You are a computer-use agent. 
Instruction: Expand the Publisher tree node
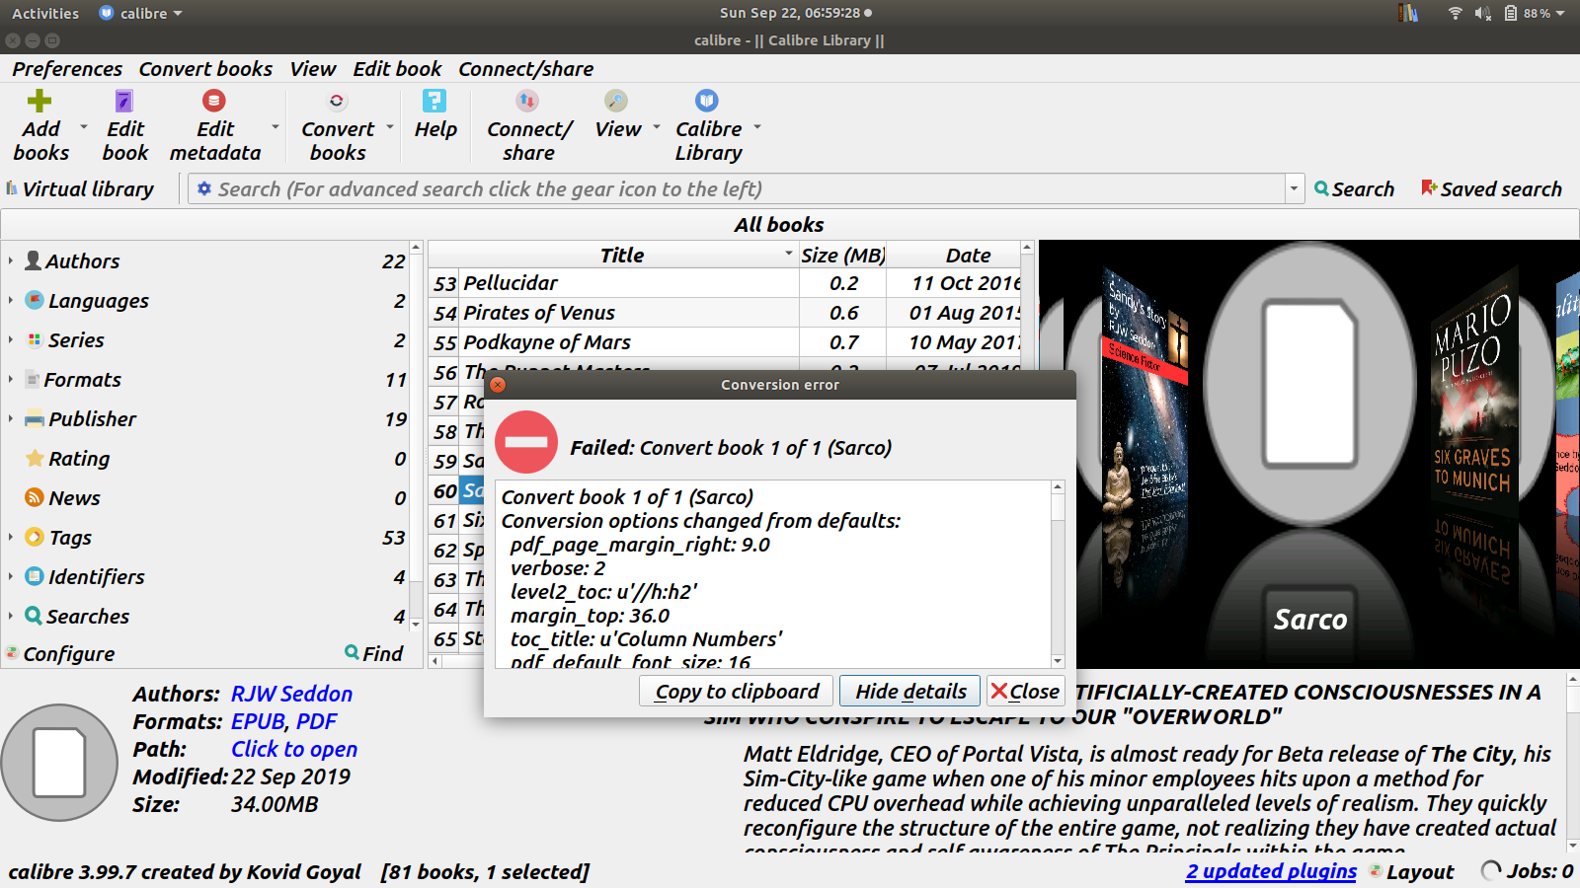pos(11,418)
